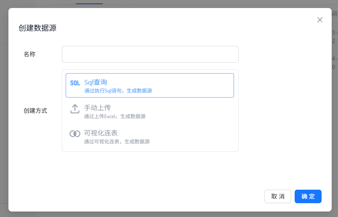Focus the 名称 input field

(x=150, y=54)
